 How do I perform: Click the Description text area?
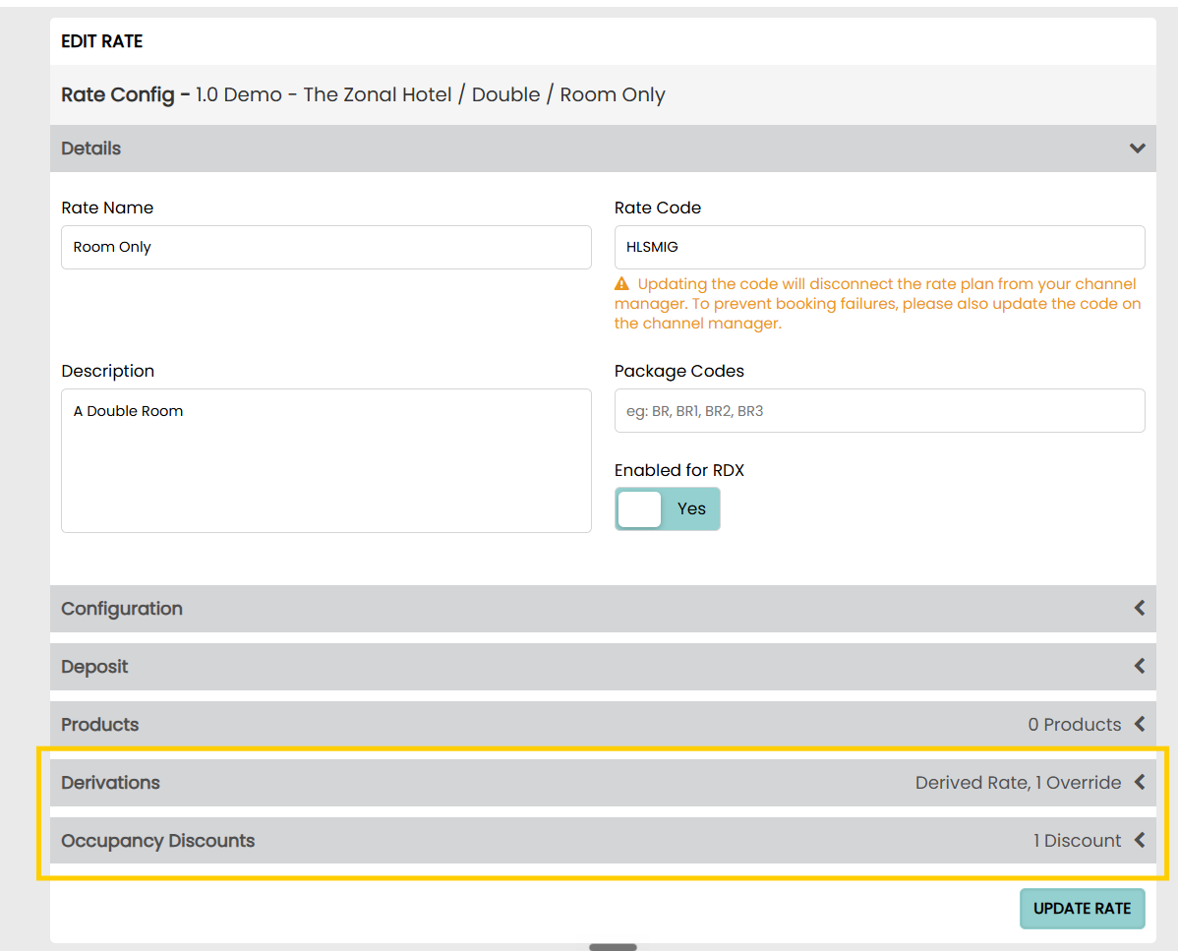point(326,460)
